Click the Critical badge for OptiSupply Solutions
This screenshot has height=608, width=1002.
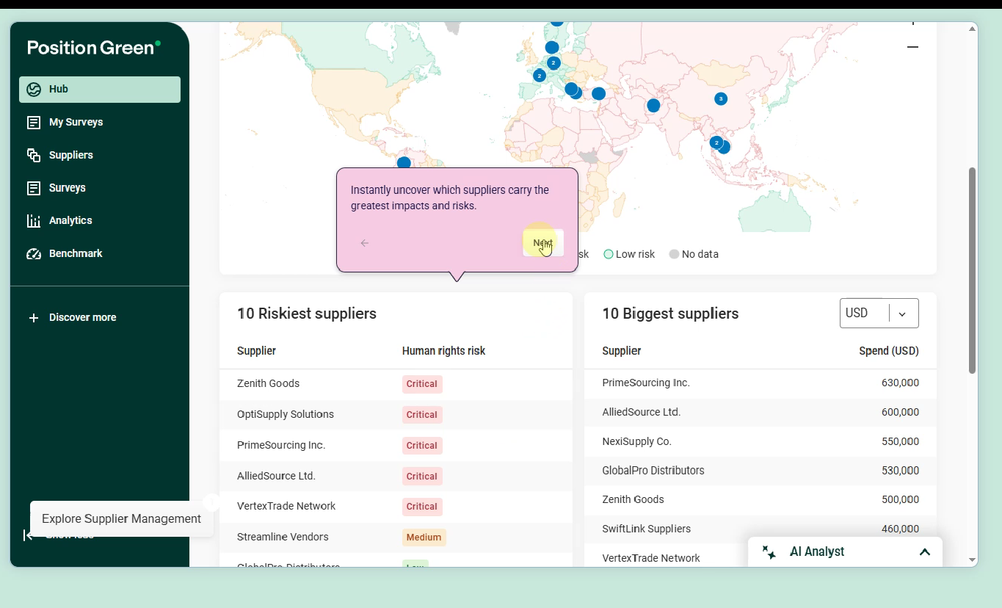(x=422, y=415)
